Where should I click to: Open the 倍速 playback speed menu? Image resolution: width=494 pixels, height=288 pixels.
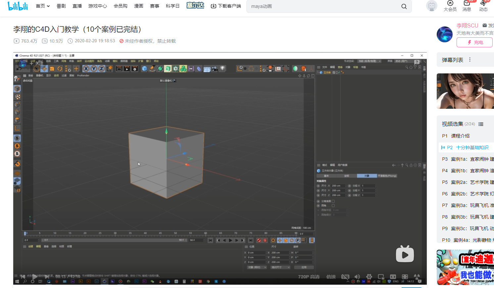[331, 277]
